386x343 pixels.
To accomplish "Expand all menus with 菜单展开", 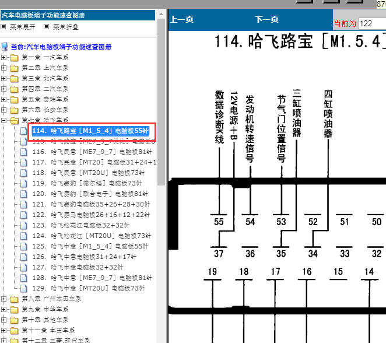I will [x=23, y=27].
